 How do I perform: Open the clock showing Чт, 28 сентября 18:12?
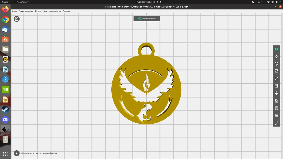pyautogui.click(x=147, y=2)
